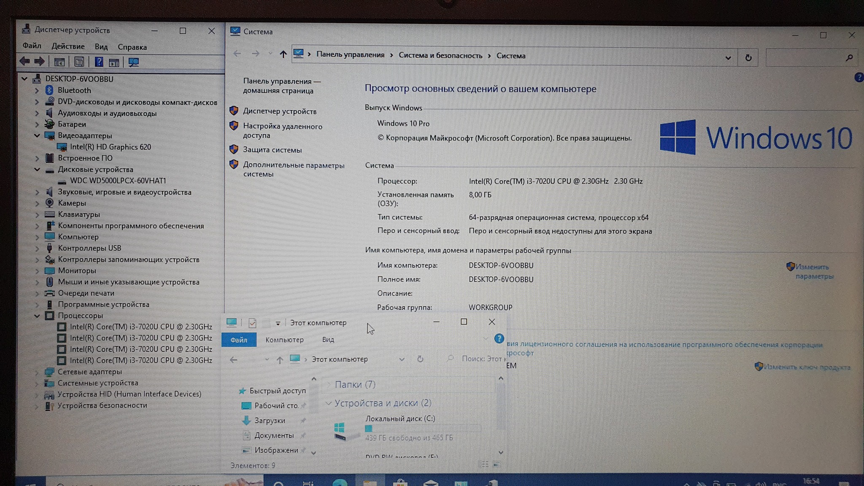
Task: Open the Диспетчер устройств link in System panel
Action: tap(279, 111)
